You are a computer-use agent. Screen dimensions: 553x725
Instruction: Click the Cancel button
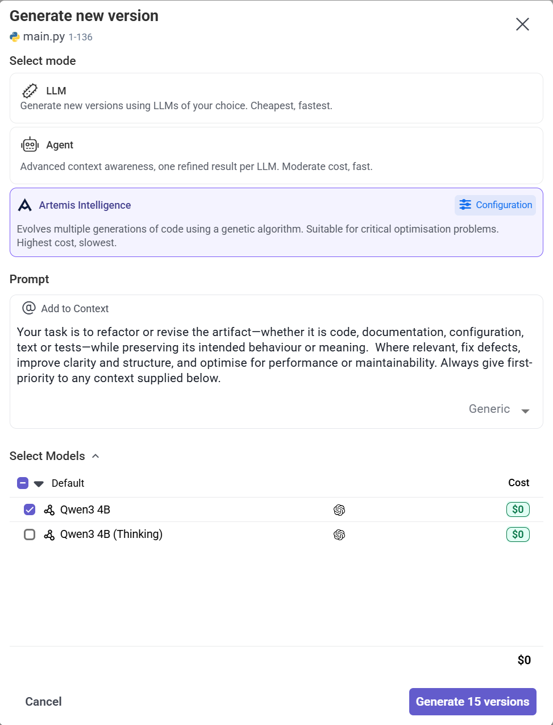(x=43, y=702)
